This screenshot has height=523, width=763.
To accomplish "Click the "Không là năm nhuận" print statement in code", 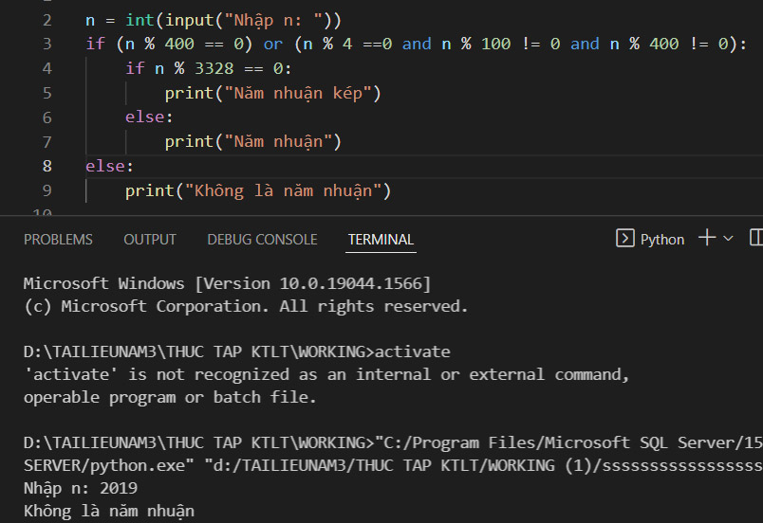I will click(257, 190).
